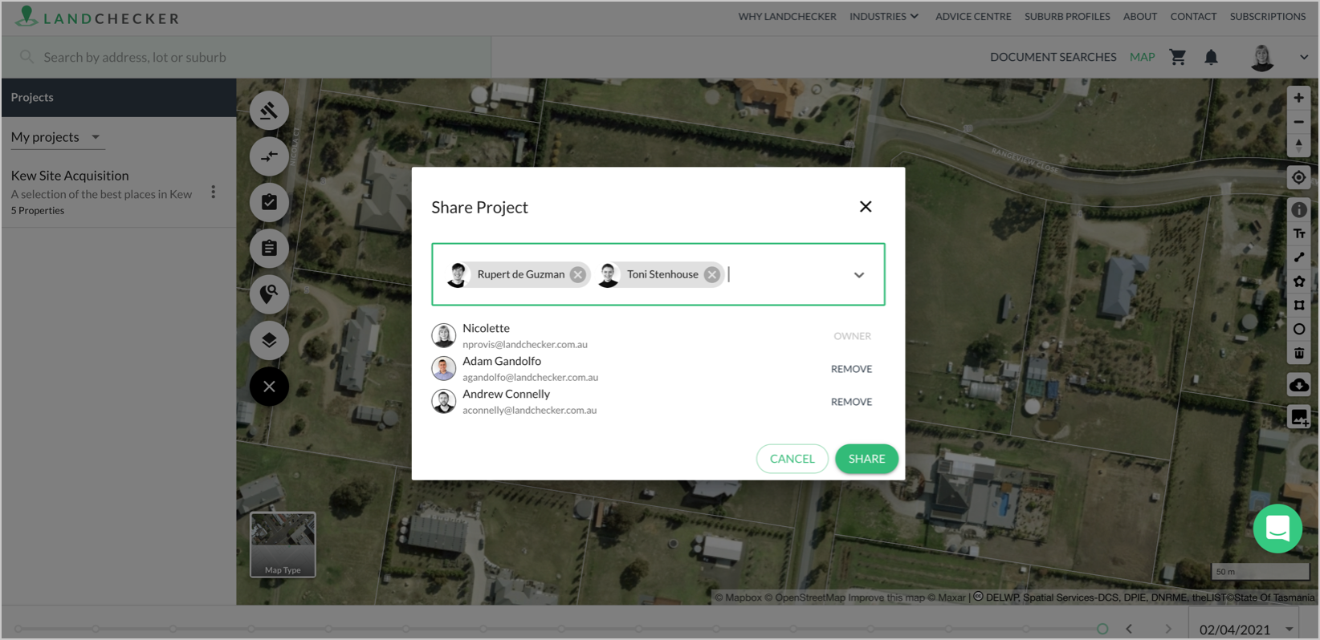Open Kew Site Acquisition options menu
This screenshot has height=640, width=1320.
tap(213, 192)
